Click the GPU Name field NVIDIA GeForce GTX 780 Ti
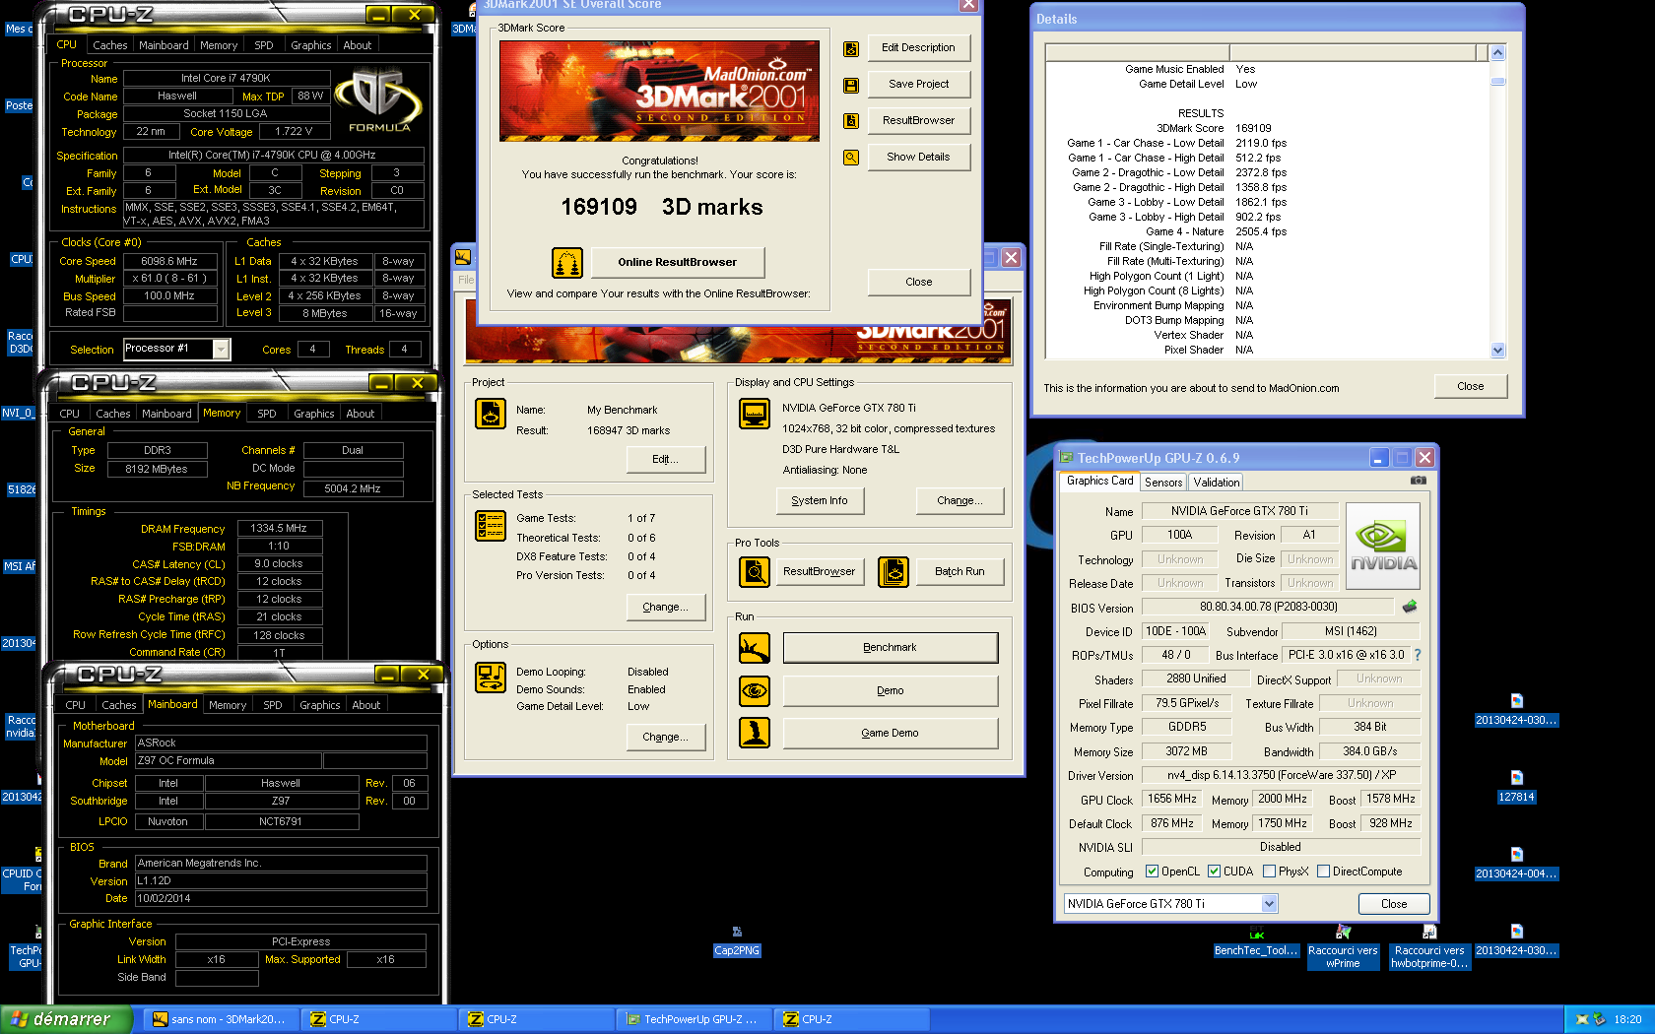The width and height of the screenshot is (1655, 1034). [1239, 511]
